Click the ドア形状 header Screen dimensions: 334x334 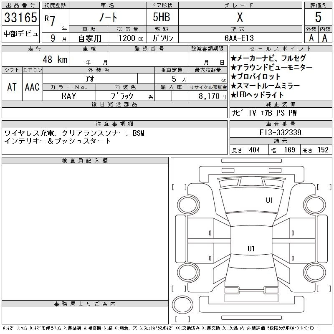(x=162, y=5)
